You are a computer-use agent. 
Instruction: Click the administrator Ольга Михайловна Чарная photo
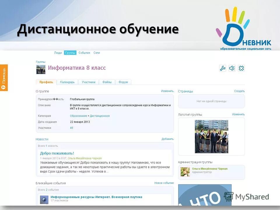[186, 171]
